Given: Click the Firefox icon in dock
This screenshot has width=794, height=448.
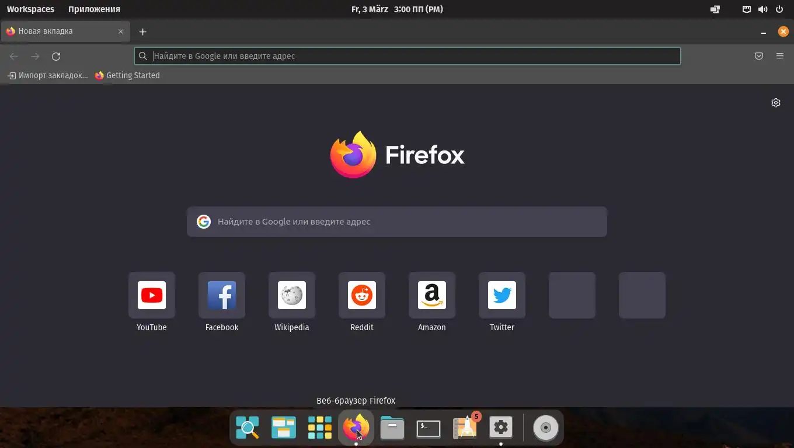Looking at the screenshot, I should point(356,428).
